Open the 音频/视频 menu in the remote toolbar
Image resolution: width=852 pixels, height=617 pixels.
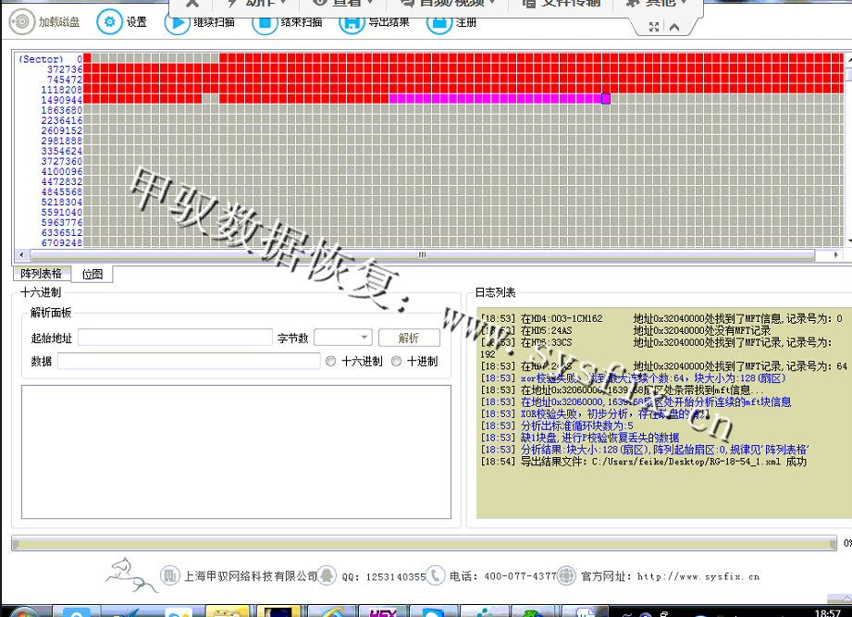[449, 4]
